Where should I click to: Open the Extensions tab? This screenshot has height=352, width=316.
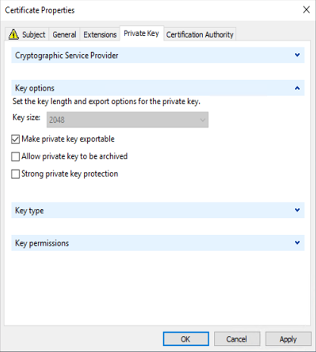pos(100,34)
